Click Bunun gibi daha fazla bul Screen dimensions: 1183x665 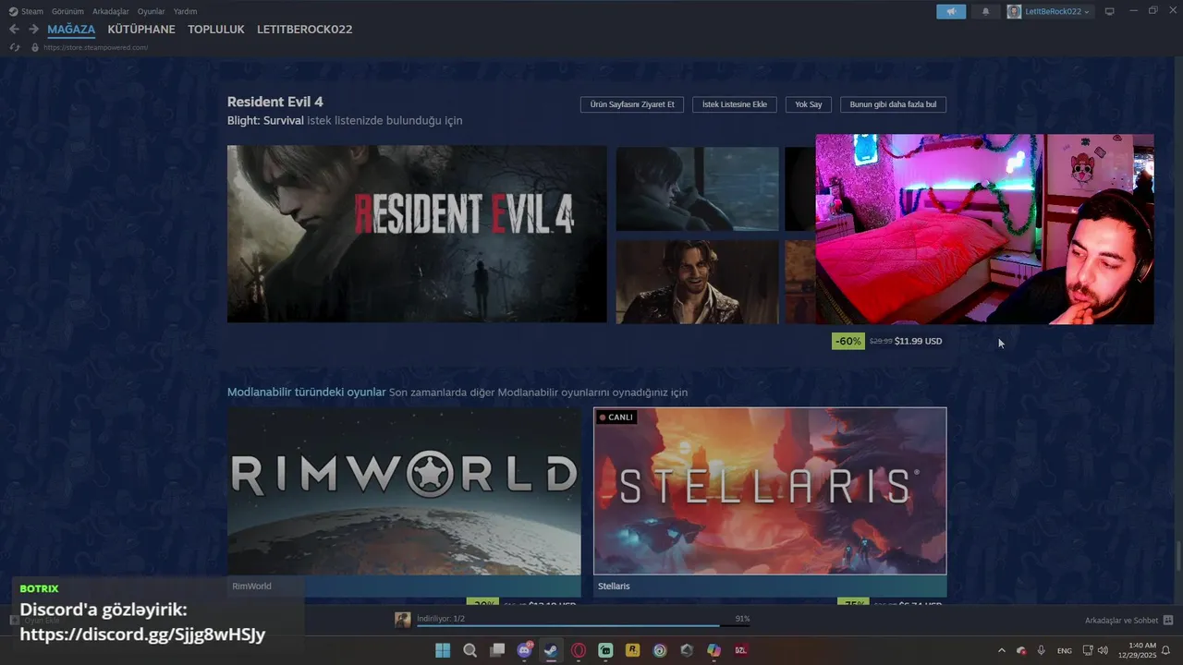(x=893, y=104)
